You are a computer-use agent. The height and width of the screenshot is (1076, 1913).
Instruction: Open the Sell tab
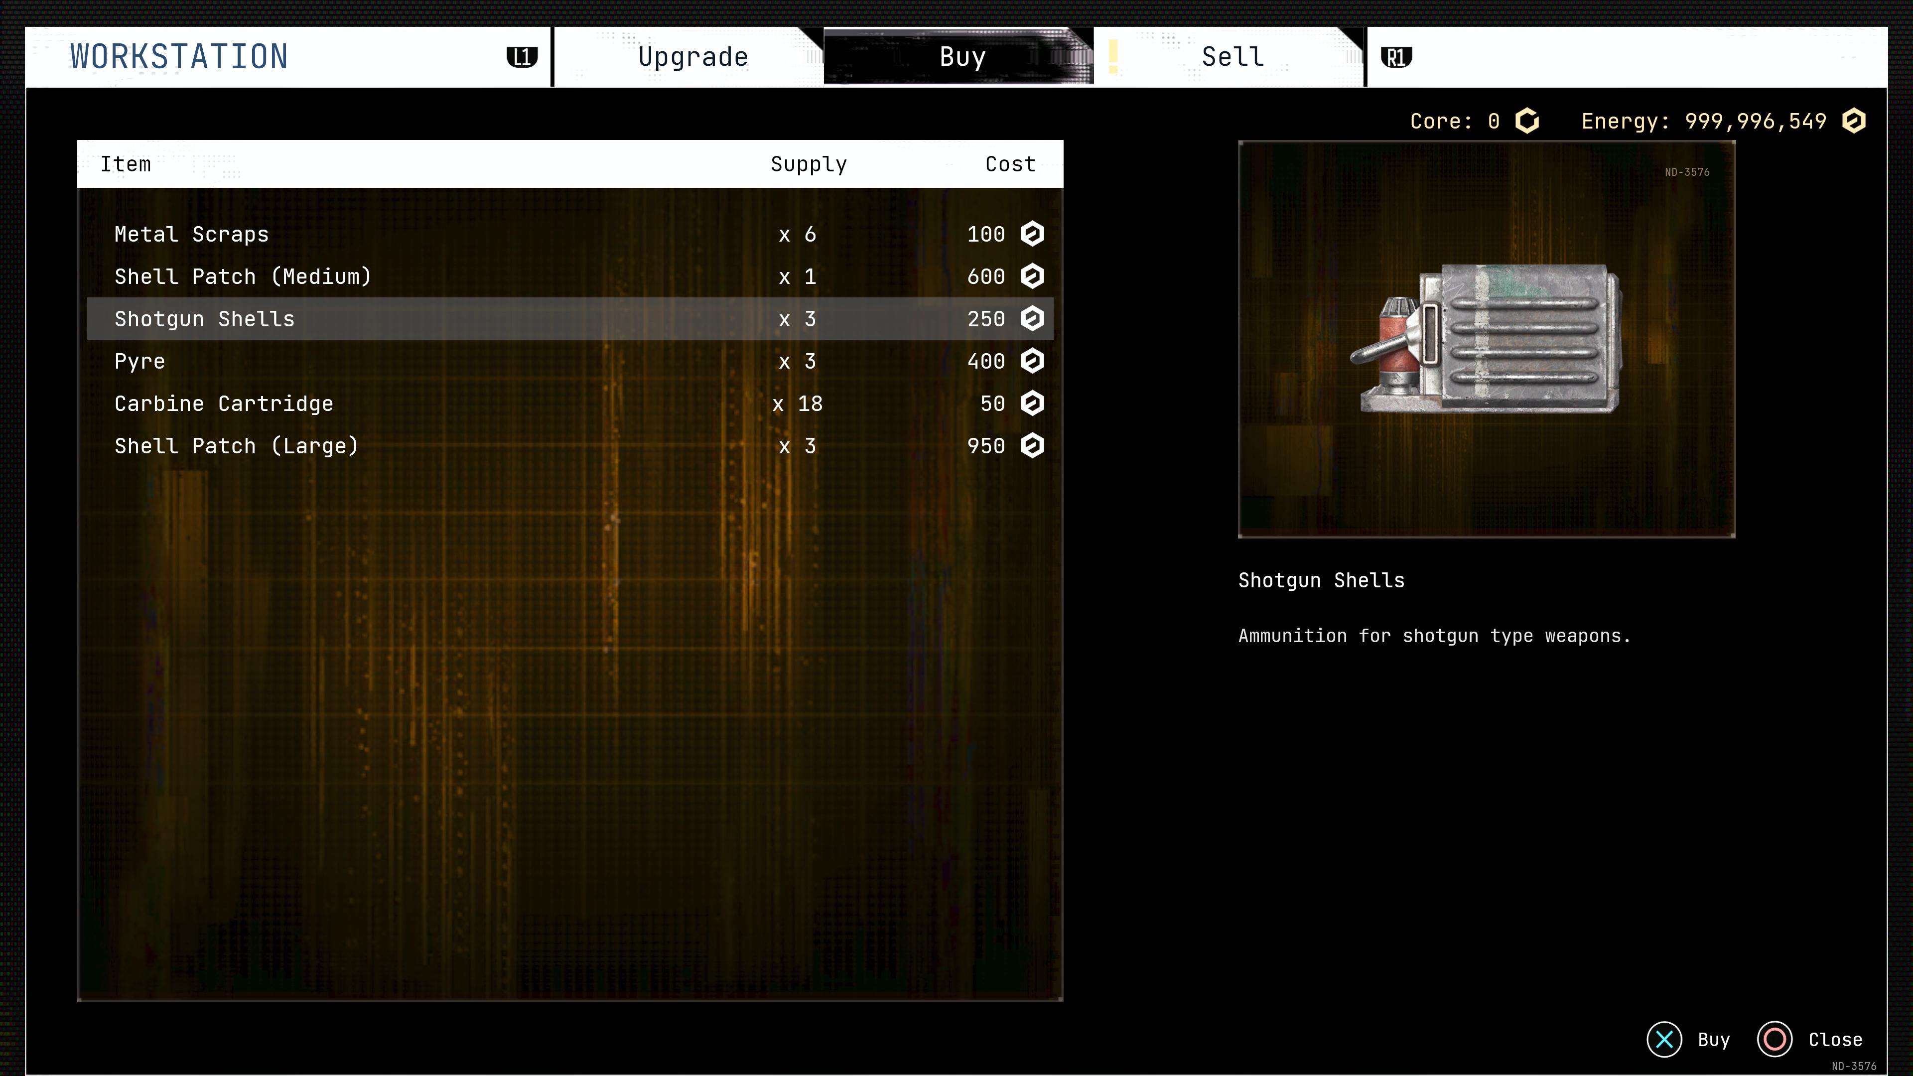click(1233, 57)
